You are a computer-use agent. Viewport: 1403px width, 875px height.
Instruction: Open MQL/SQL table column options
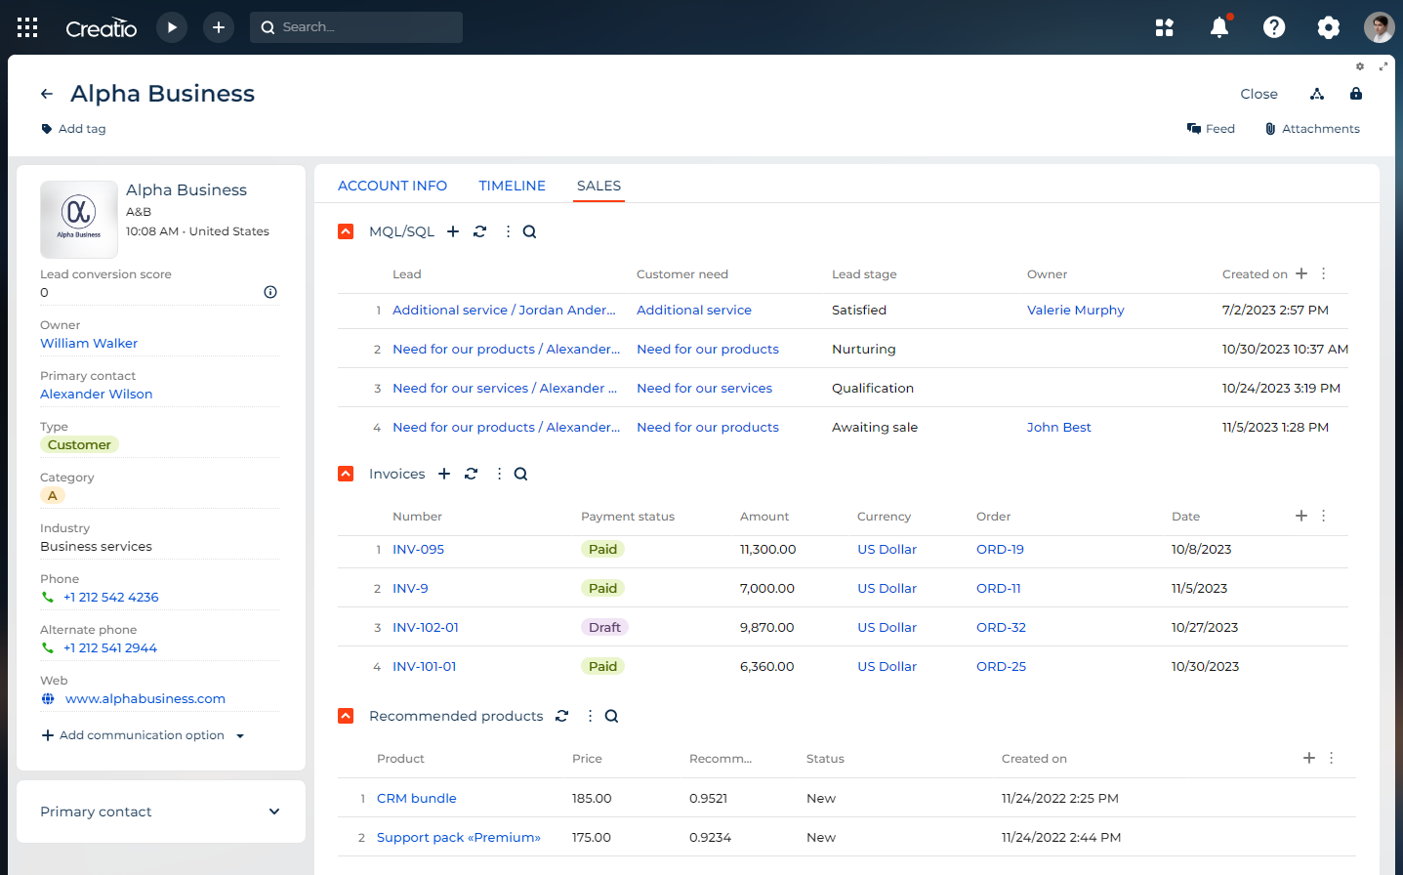pyautogui.click(x=1324, y=273)
